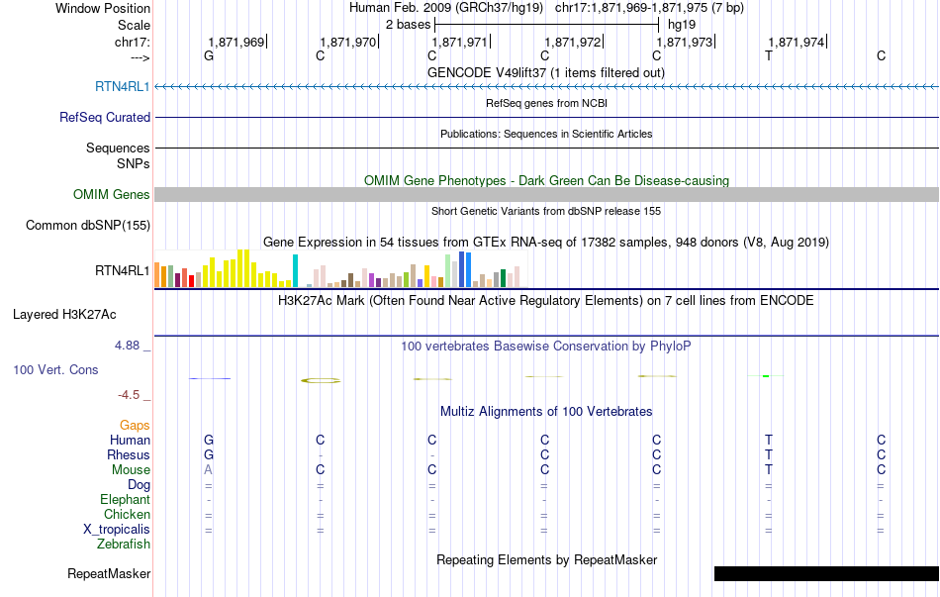Image resolution: width=940 pixels, height=597 pixels.
Task: Click Multiz Alignments of 100 Vertebrates title
Action: [x=546, y=412]
